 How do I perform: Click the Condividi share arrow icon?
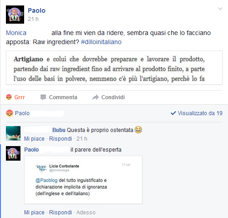coord(96,97)
